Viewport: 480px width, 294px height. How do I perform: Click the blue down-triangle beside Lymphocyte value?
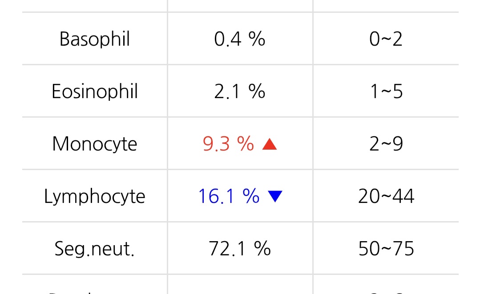(x=275, y=196)
